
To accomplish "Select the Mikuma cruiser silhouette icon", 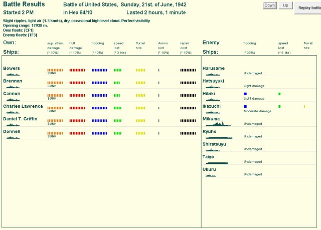I will 218,124.
